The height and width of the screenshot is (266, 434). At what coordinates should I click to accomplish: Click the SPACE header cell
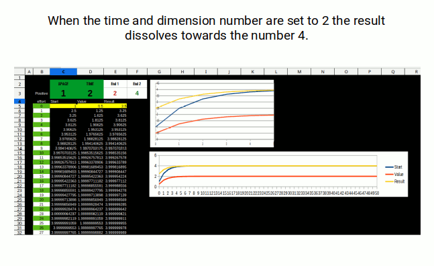63,84
